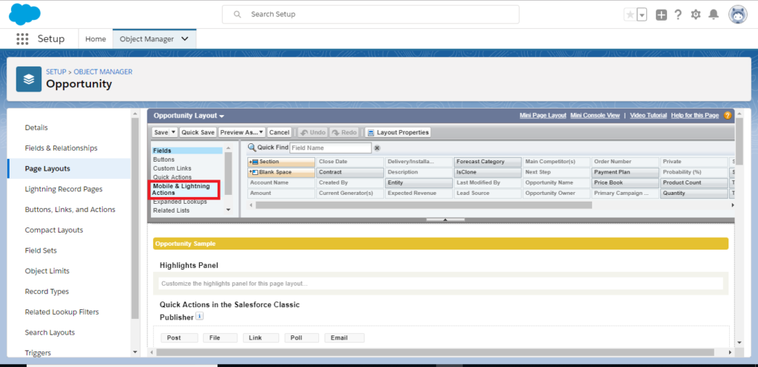
Task: Open the Video Tutorial link
Action: click(x=648, y=116)
